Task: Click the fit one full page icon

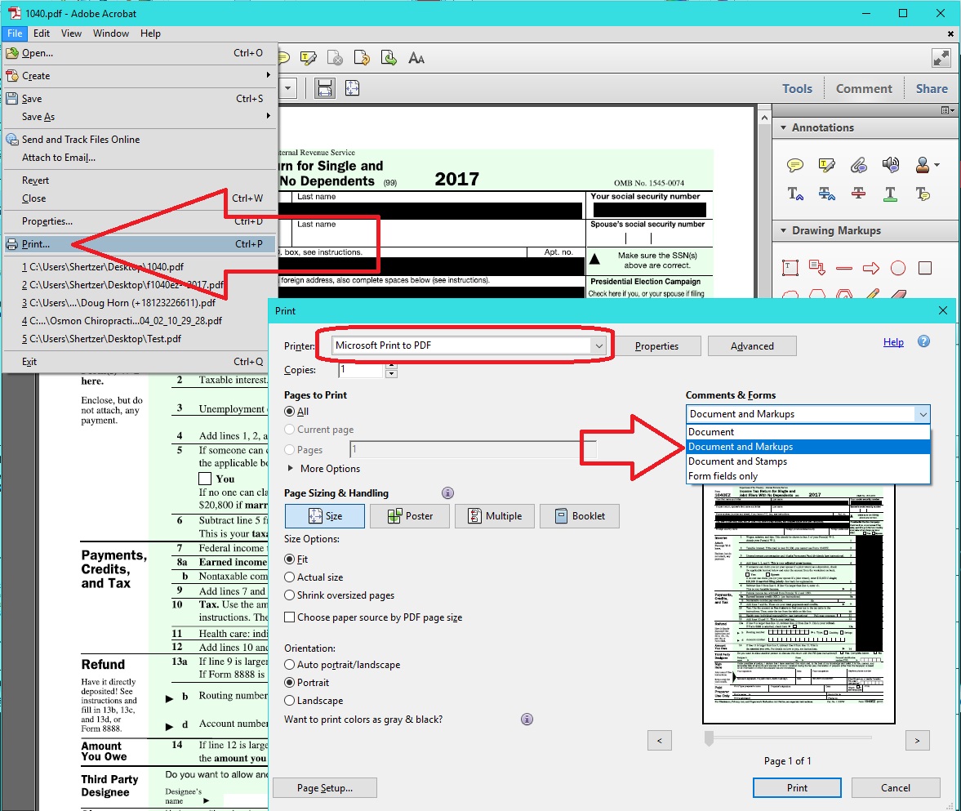Action: click(352, 88)
